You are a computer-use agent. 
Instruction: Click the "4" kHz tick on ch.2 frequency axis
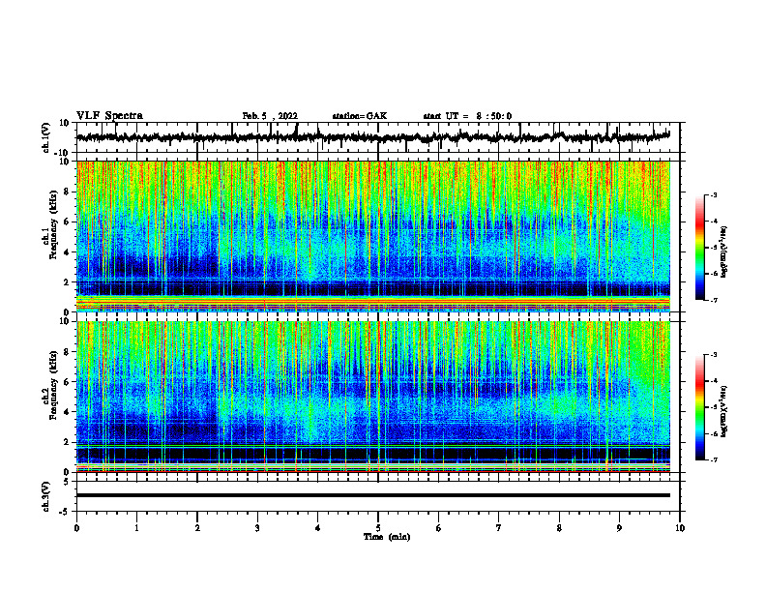[67, 412]
